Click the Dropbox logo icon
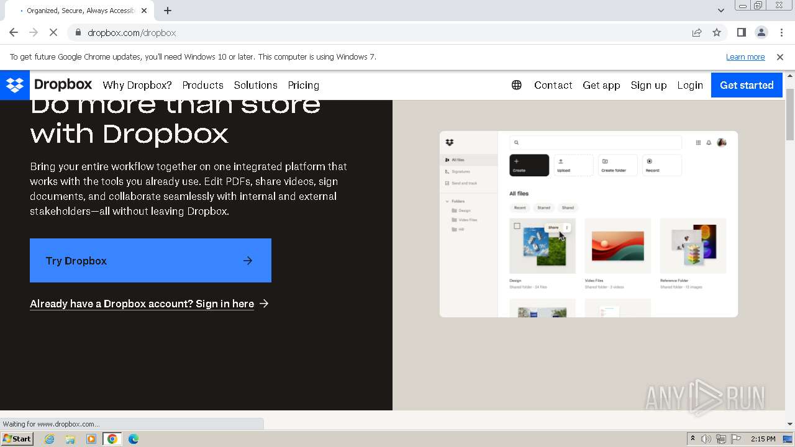 coord(15,85)
